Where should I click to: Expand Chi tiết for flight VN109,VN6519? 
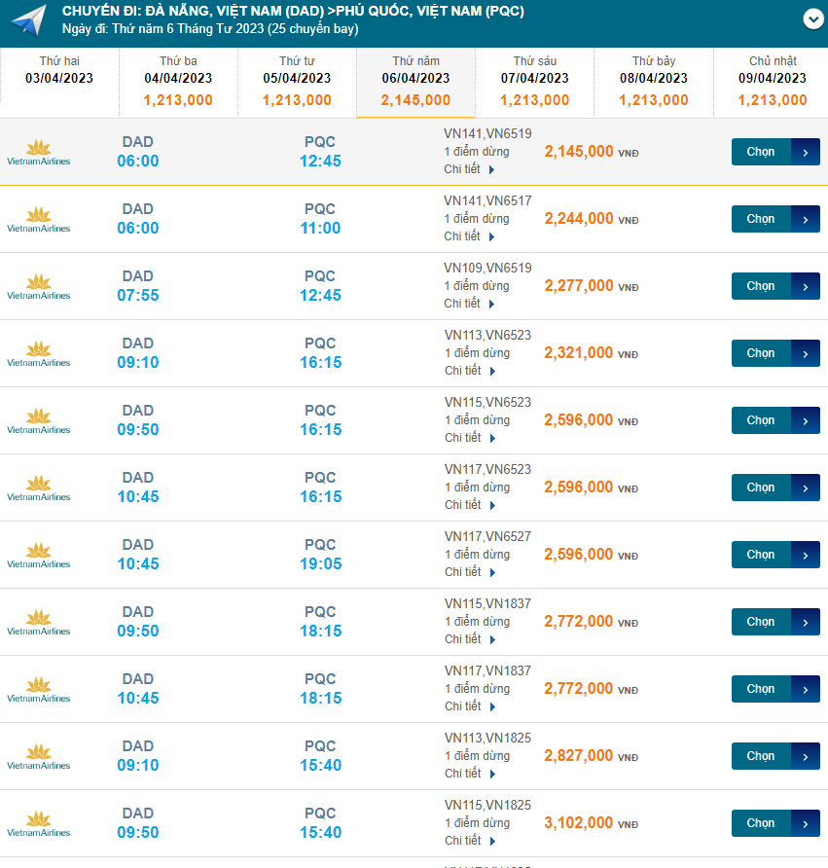pos(470,304)
